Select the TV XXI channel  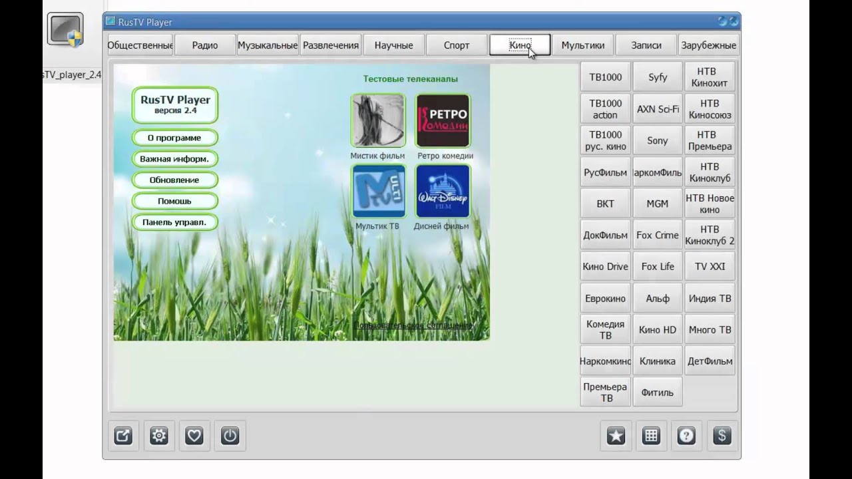point(710,266)
